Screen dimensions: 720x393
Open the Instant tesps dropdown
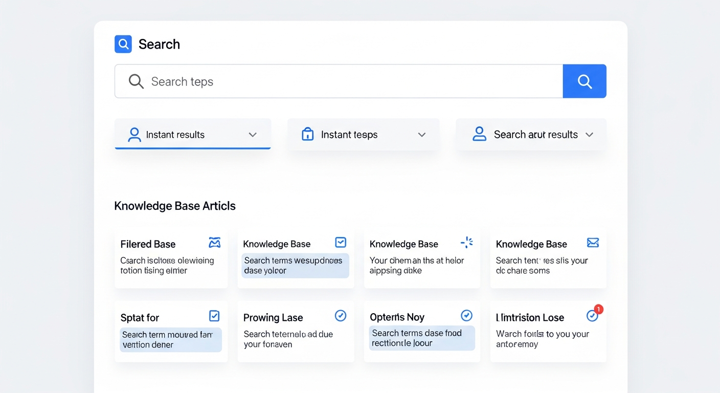[421, 134]
